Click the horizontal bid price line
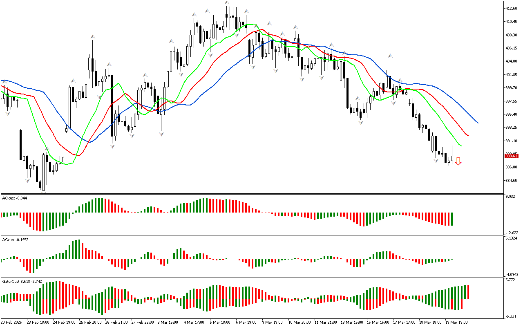The height and width of the screenshot is (327, 523). tap(245, 156)
